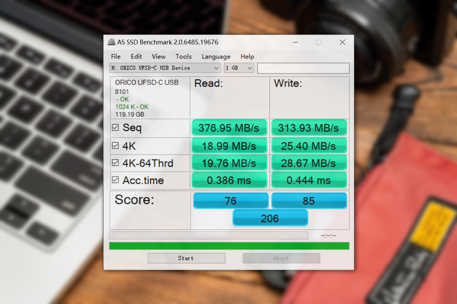Click the Abort button

point(281,258)
